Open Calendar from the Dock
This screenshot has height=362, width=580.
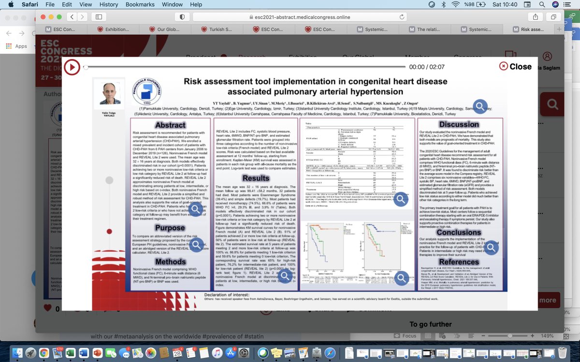click(176, 352)
